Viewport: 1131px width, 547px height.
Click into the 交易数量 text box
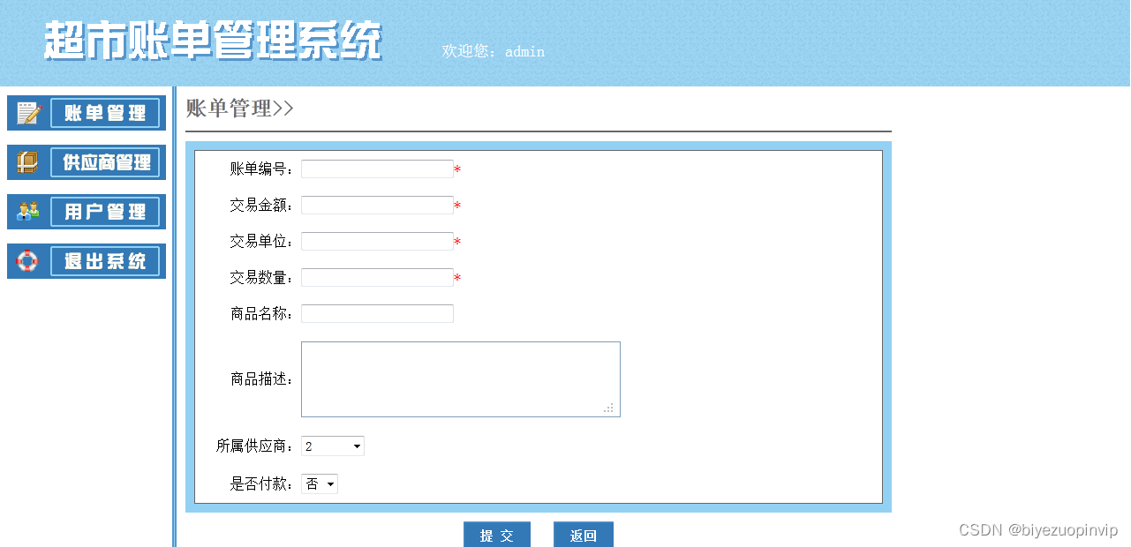pos(377,277)
